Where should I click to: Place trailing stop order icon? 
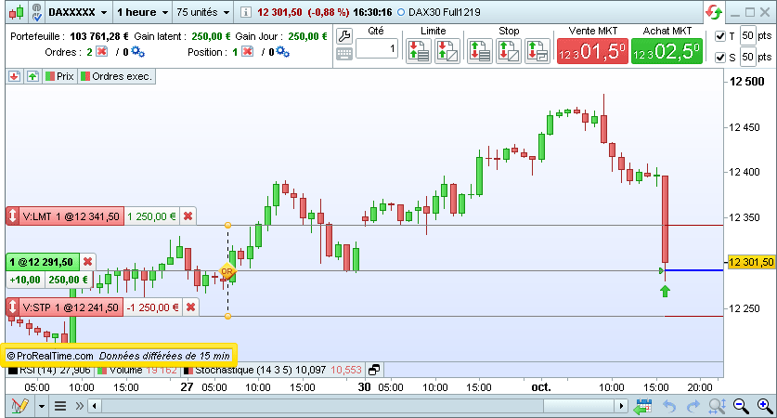coord(537,51)
